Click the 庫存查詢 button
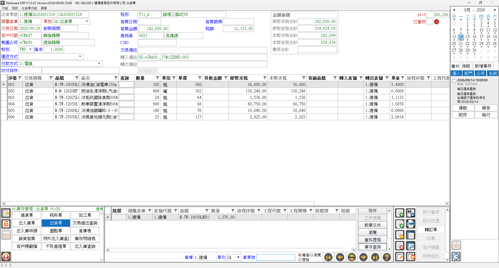 click(x=373, y=247)
